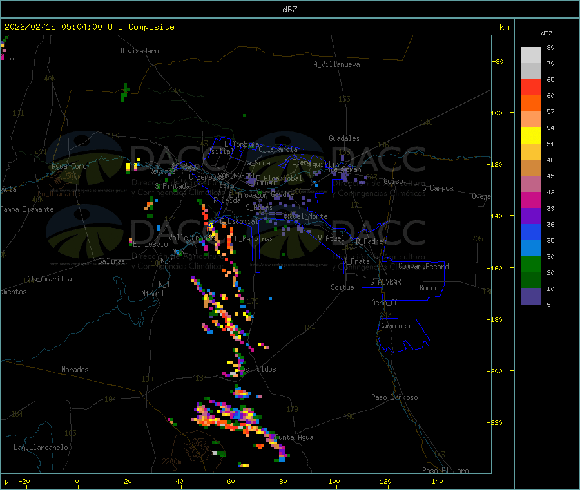
Task: Click the S_Pintada place label
Action: [172, 186]
